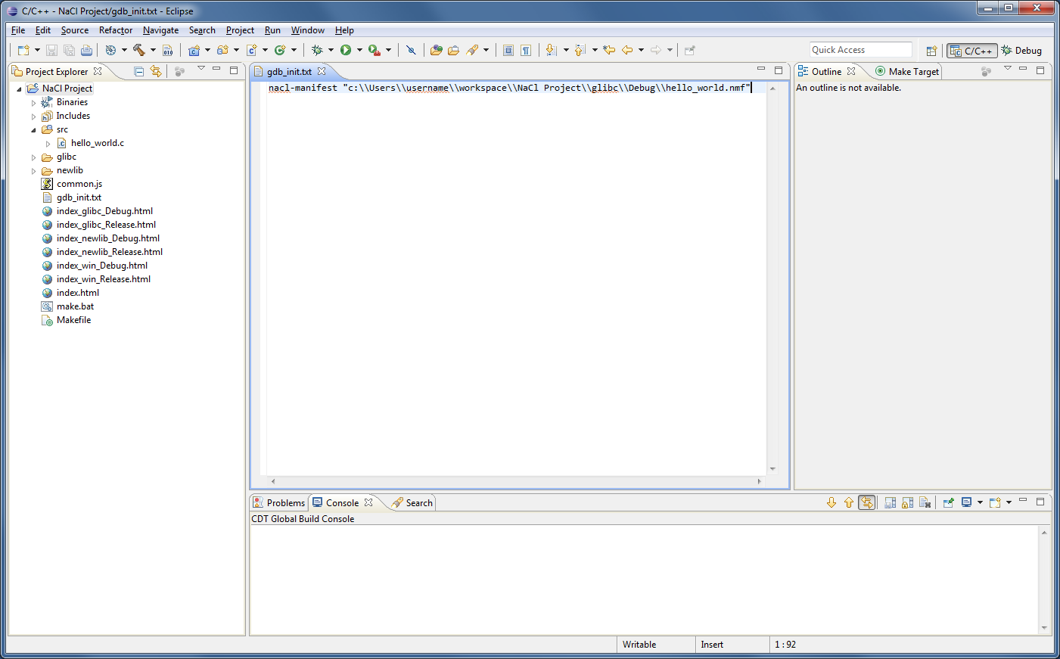This screenshot has width=1060, height=659.
Task: Open the Build hammer dropdown arrow
Action: pos(153,51)
